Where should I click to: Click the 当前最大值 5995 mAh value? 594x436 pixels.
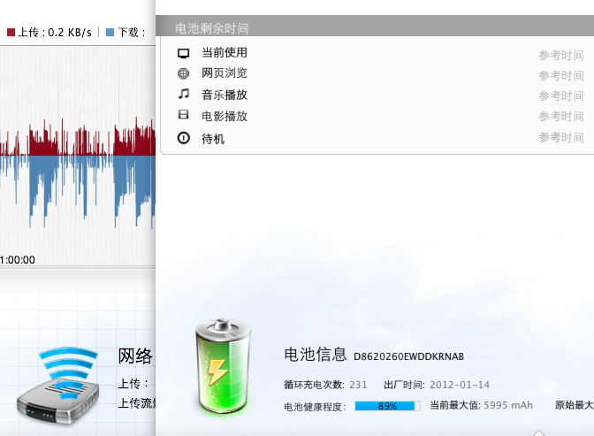(508, 406)
